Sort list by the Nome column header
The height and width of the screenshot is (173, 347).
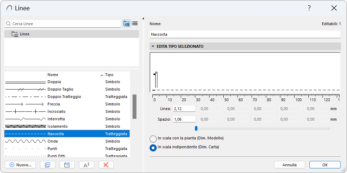(x=75, y=75)
